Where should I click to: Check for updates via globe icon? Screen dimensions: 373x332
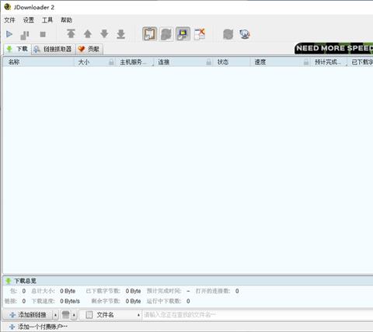point(245,34)
